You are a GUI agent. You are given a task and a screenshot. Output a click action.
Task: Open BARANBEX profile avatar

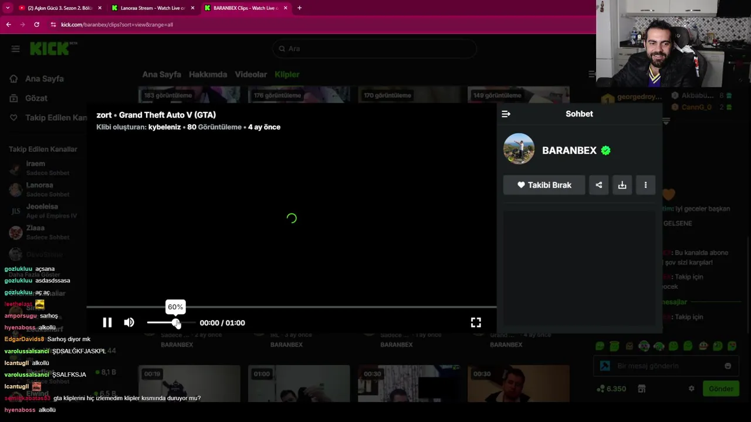(519, 149)
